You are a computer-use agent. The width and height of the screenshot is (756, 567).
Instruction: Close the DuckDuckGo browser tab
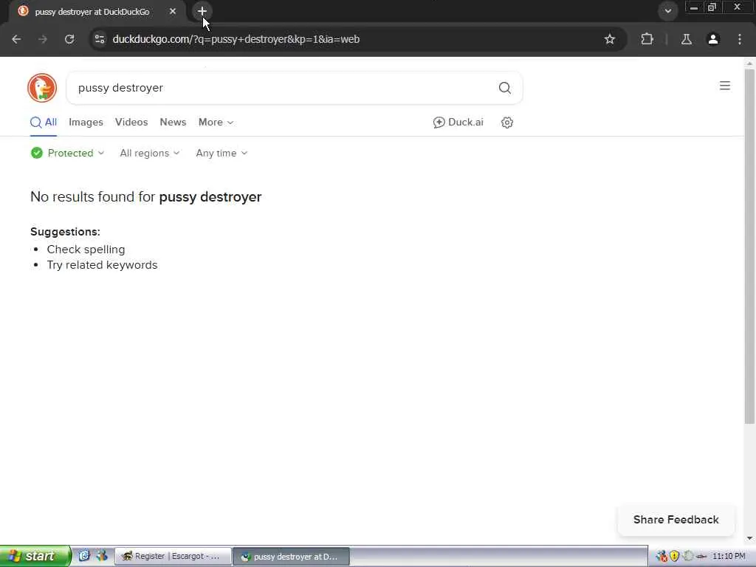click(x=173, y=11)
